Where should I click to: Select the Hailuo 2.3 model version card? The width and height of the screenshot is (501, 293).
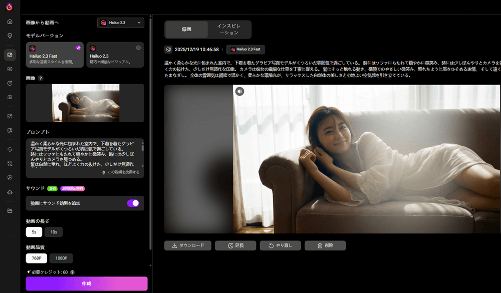click(x=115, y=55)
